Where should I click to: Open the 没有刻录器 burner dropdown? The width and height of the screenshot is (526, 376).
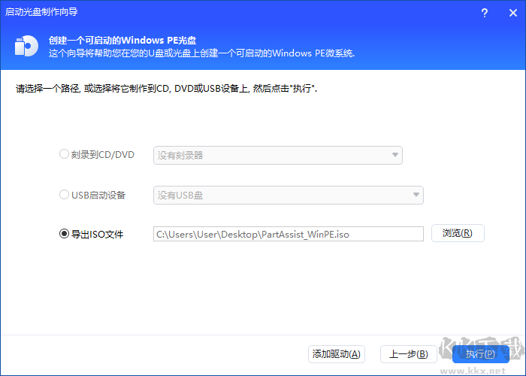point(278,155)
